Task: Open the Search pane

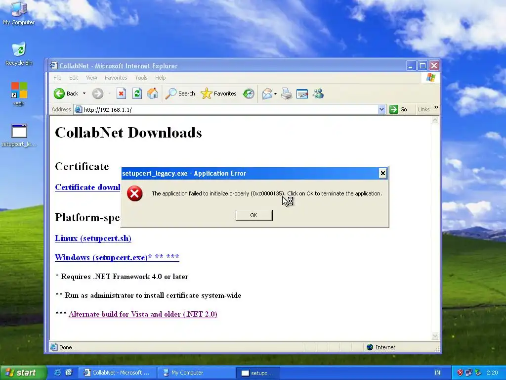Action: 180,94
